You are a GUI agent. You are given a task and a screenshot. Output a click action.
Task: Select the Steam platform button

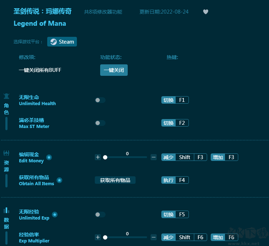62,42
